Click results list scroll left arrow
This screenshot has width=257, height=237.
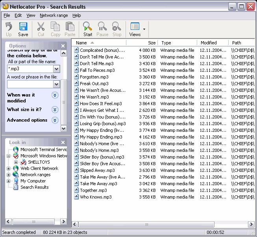point(75,224)
